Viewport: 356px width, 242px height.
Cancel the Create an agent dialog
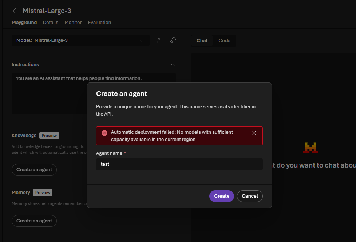[250, 196]
